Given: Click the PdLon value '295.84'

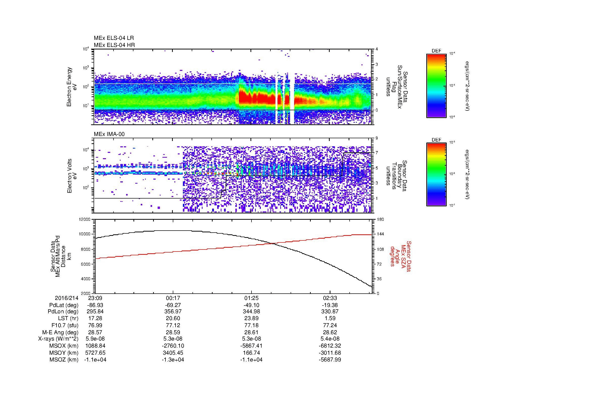Looking at the screenshot, I should (95, 312).
